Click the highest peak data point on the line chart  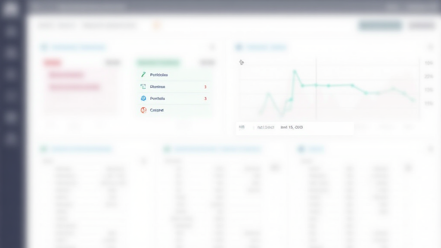point(295,71)
